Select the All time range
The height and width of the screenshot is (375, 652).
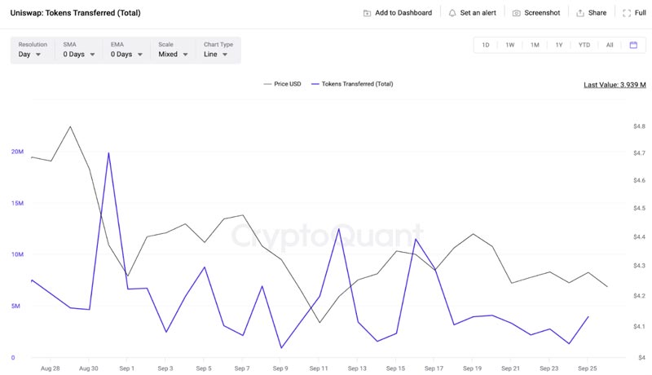coord(610,45)
